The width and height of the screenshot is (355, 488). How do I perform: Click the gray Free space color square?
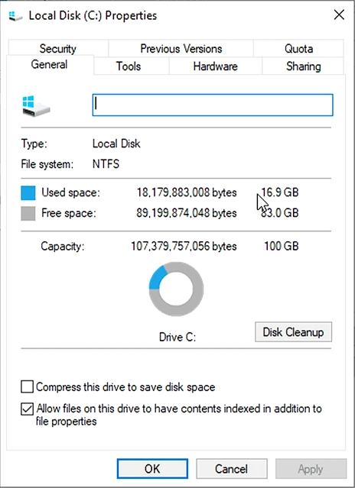click(28, 214)
